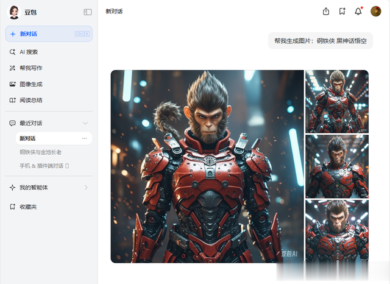
Task: Open 手机 & 插件端对话 entry
Action: [x=44, y=166]
